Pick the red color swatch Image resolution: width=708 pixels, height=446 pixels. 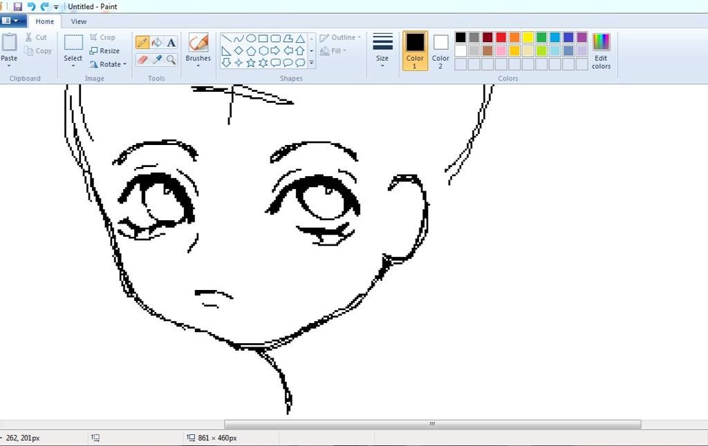tap(501, 37)
